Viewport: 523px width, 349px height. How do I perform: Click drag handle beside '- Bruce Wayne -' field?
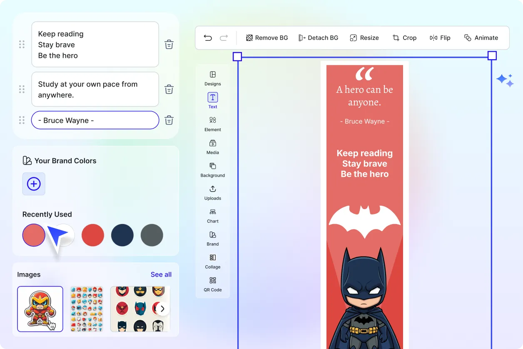point(22,120)
